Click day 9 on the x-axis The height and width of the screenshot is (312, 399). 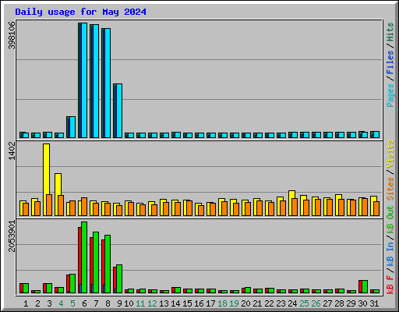[119, 303]
